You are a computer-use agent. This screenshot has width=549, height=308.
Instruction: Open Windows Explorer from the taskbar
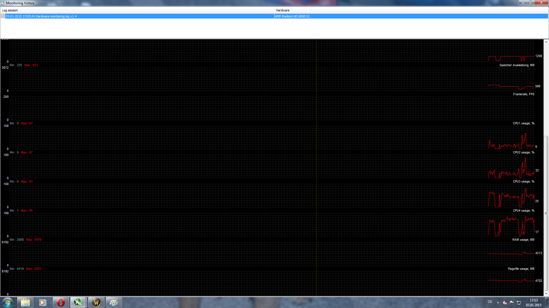(25, 302)
